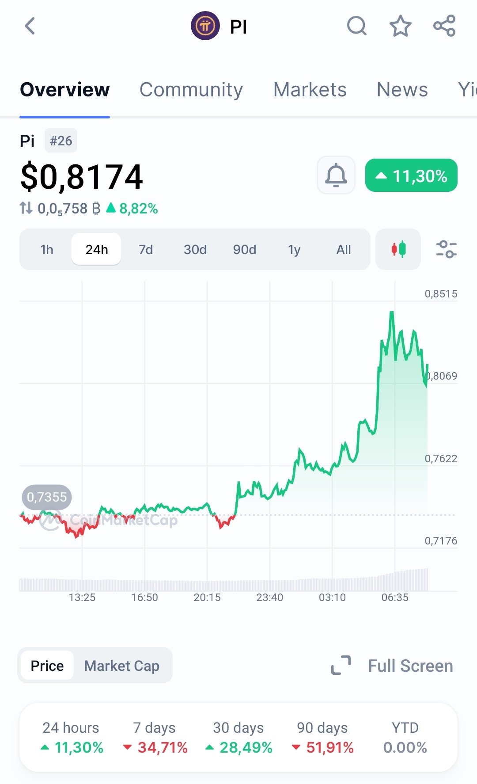Screen dimensions: 477x784
Task: Switch chart to Market Cap
Action: click(x=122, y=666)
